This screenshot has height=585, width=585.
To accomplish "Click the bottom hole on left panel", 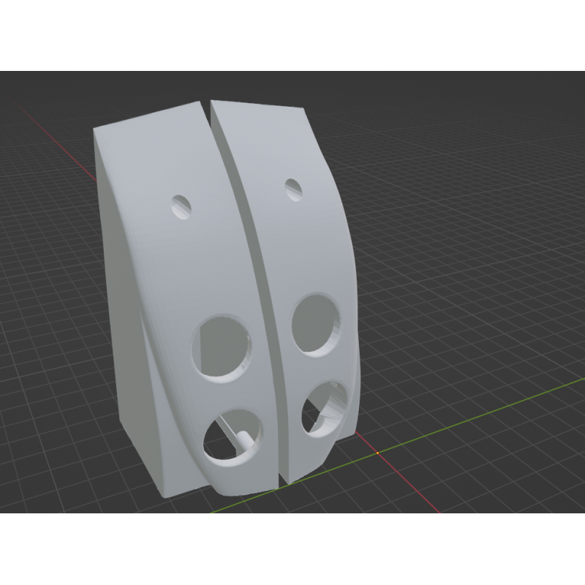I will click(233, 437).
